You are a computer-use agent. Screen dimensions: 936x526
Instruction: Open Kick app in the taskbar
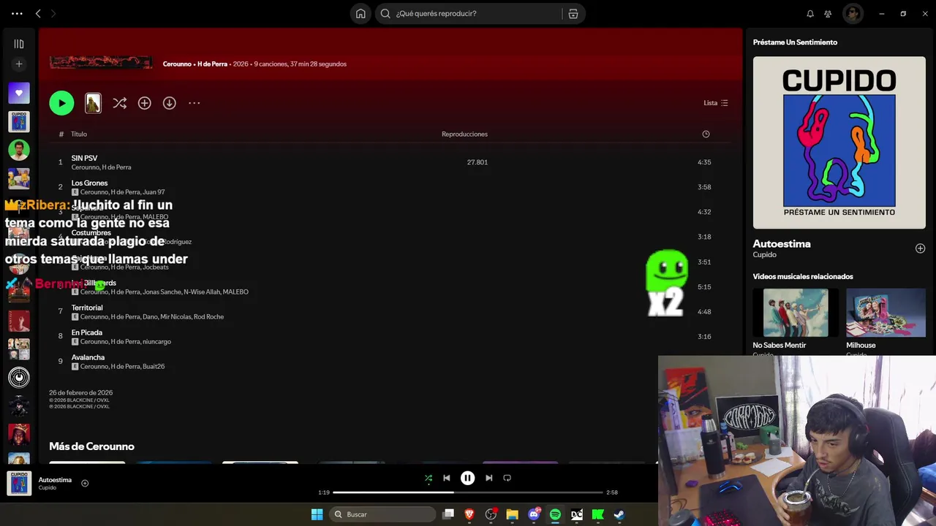[x=597, y=514]
